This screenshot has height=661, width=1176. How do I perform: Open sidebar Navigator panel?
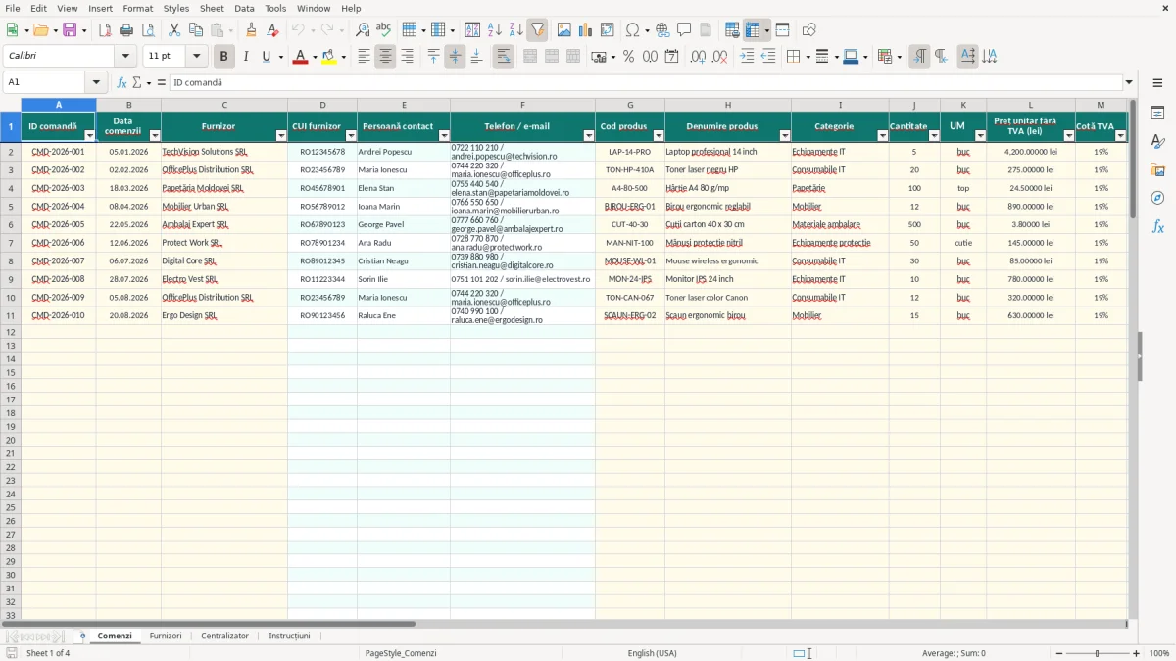pos(1157,198)
